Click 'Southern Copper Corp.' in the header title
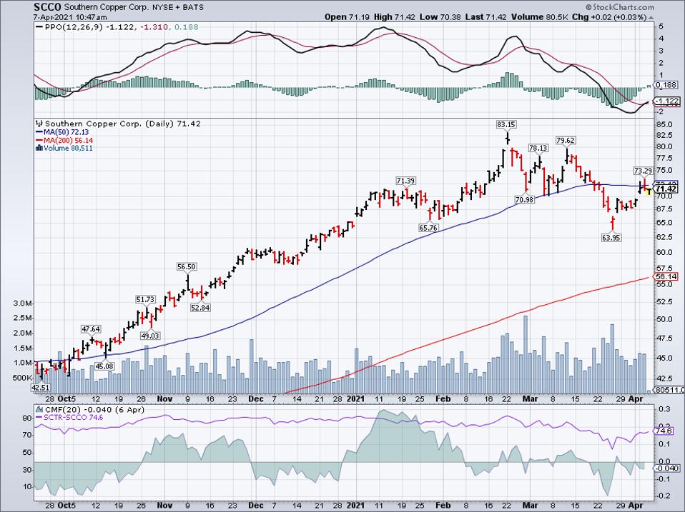685x512 pixels. (107, 7)
